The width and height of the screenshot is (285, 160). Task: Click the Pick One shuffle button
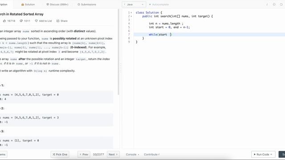(x=60, y=154)
